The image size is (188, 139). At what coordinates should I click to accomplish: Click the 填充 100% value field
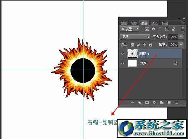pyautogui.click(x=173, y=45)
